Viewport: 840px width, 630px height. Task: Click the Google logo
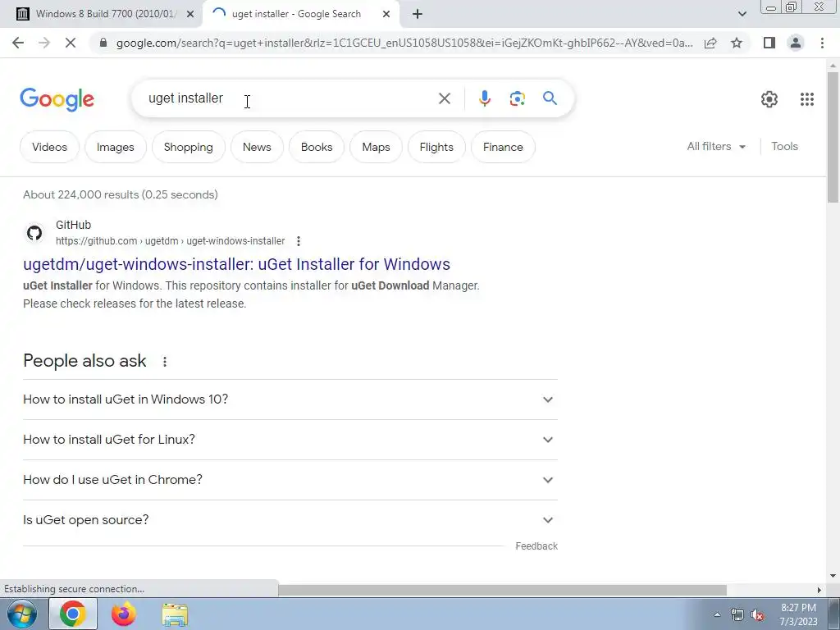[57, 99]
